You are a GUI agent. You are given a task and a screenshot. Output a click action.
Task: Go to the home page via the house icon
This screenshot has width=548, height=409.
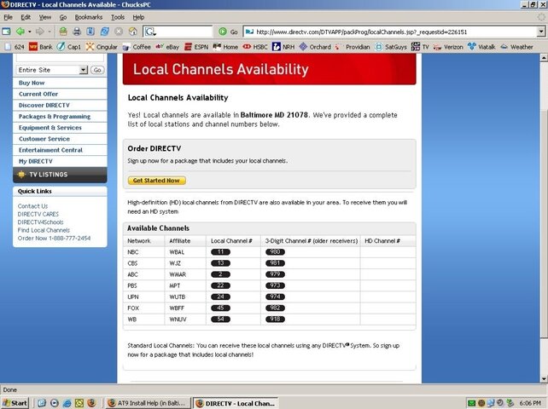coord(133,32)
